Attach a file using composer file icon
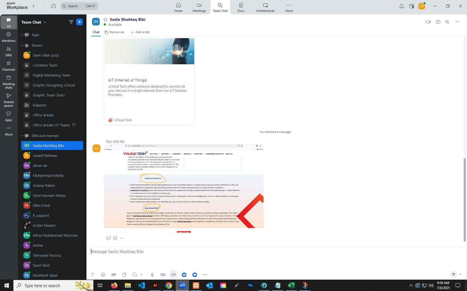This screenshot has height=291, width=467. [x=124, y=275]
